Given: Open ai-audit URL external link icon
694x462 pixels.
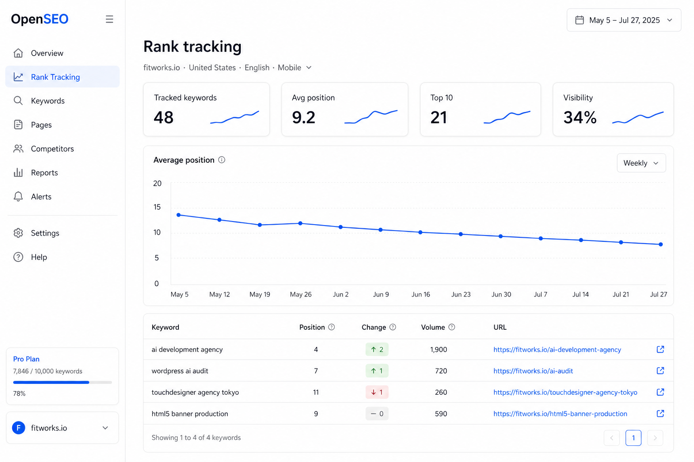Looking at the screenshot, I should [x=660, y=370].
